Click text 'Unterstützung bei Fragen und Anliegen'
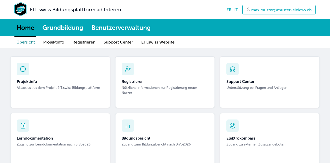 click(x=257, y=88)
